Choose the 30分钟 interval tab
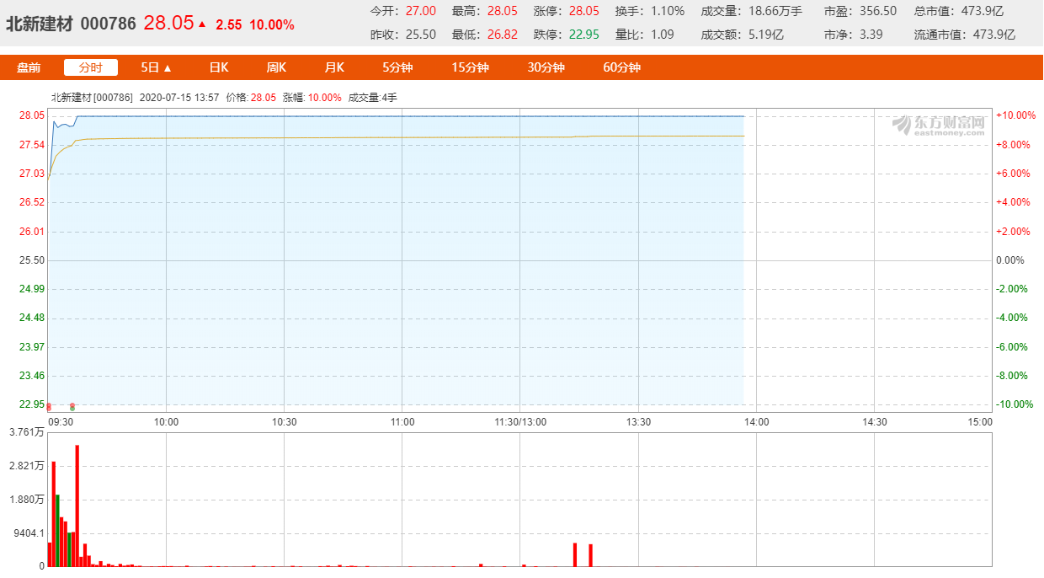The height and width of the screenshot is (578, 1044). 546,67
